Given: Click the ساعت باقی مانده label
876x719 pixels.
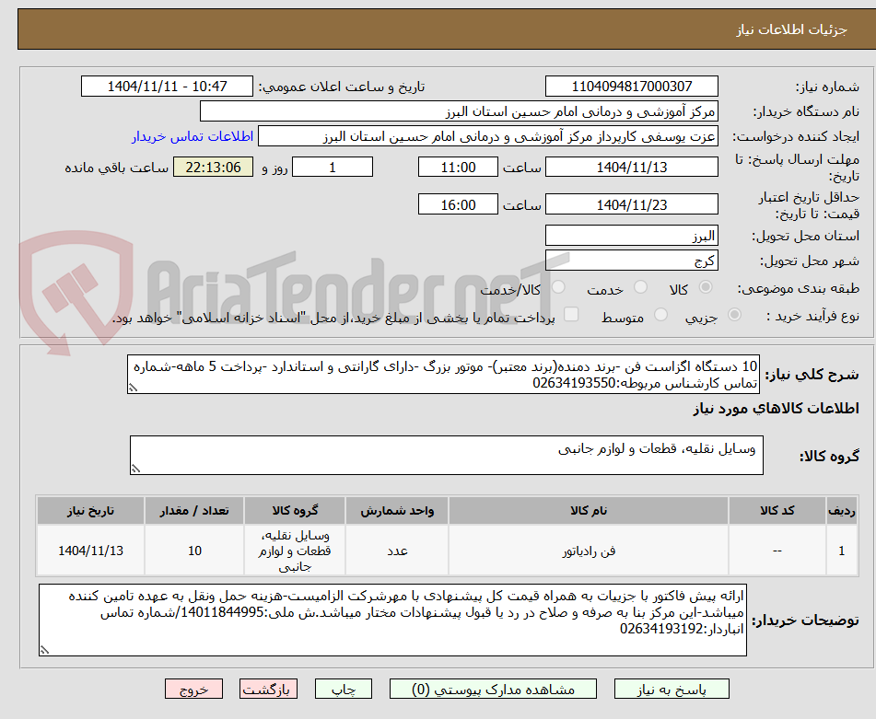Looking at the screenshot, I should point(117,168).
